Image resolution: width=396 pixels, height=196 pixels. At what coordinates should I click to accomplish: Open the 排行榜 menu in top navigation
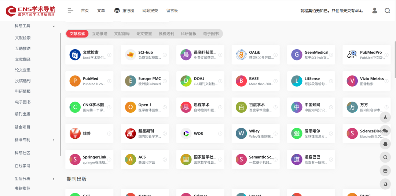[x=124, y=11]
